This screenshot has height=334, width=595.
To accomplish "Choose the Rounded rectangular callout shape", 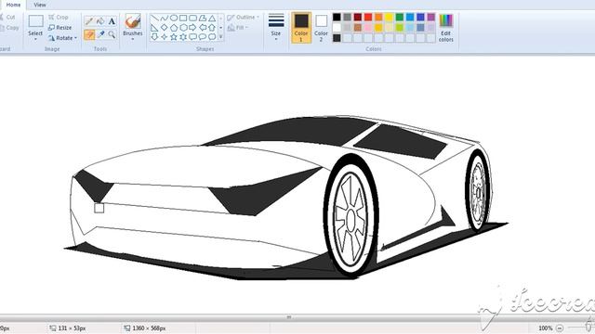I will 192,37.
